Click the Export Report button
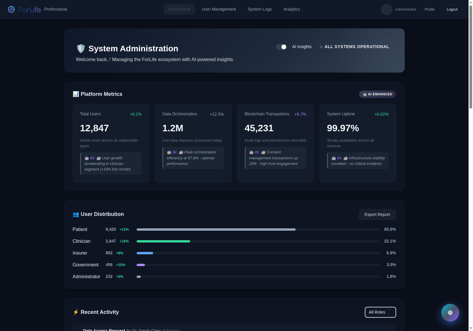The image size is (473, 331). (x=377, y=214)
